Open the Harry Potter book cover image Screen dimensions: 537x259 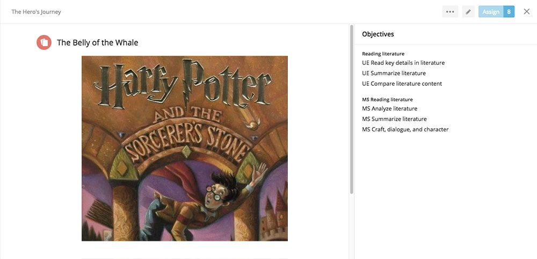[x=185, y=149]
